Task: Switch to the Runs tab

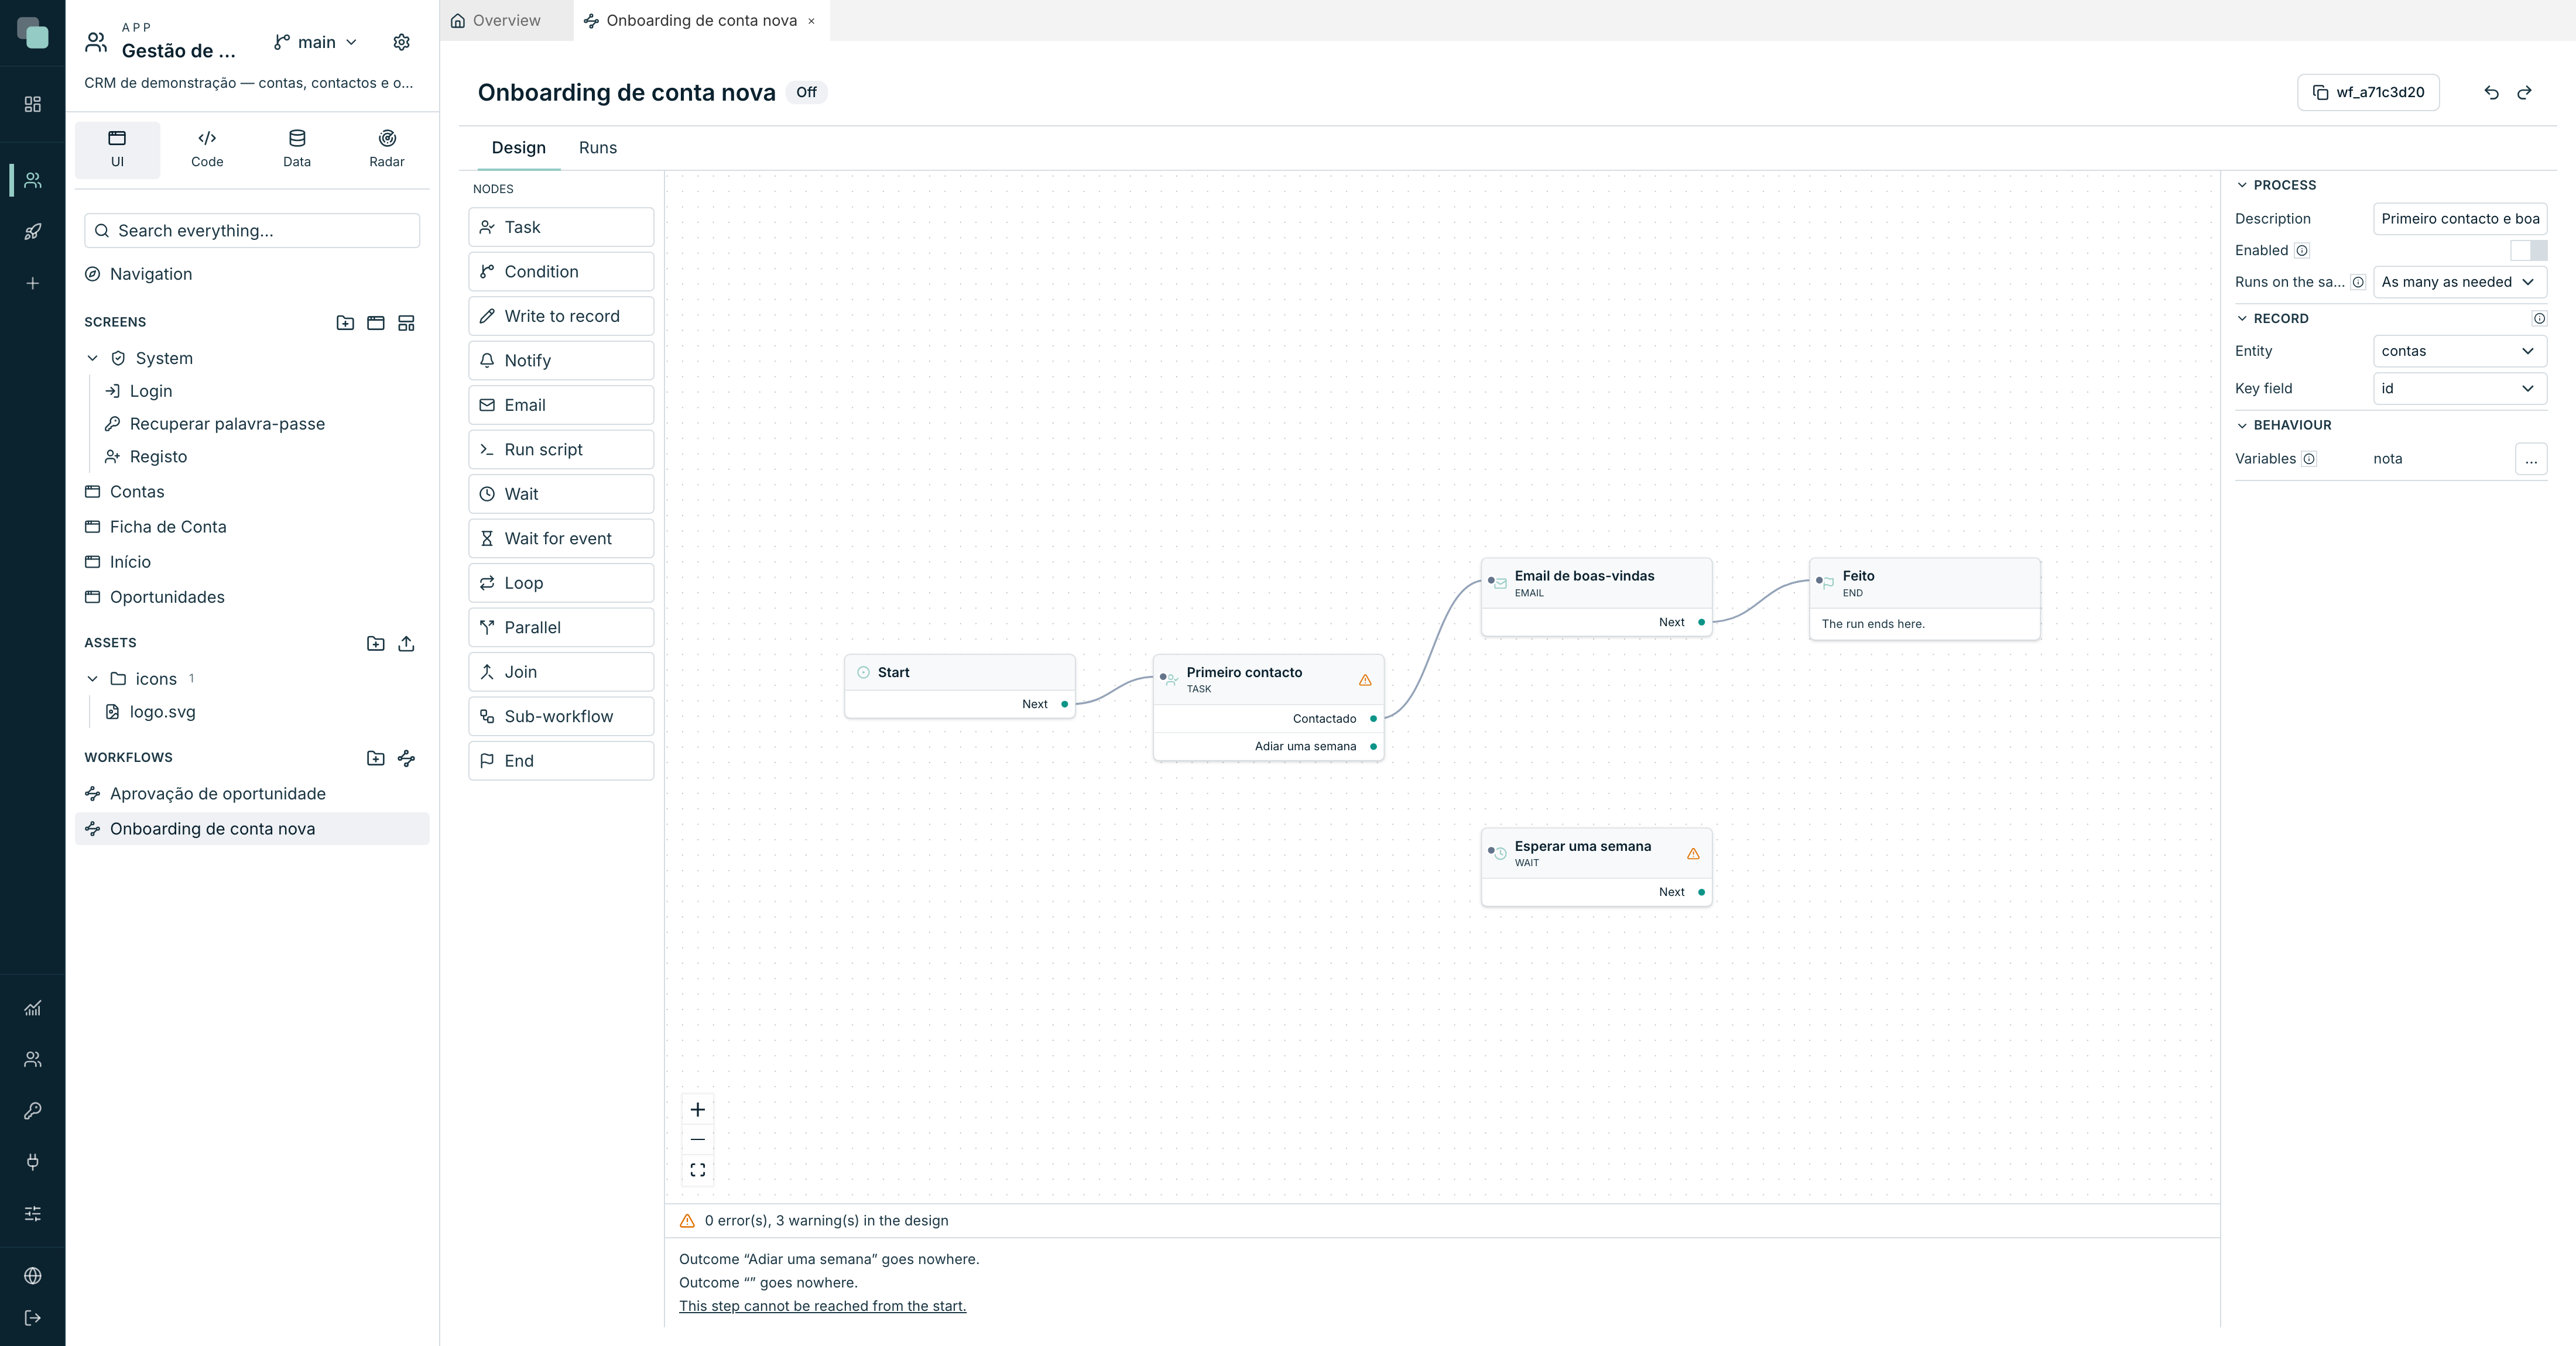Action: [598, 148]
